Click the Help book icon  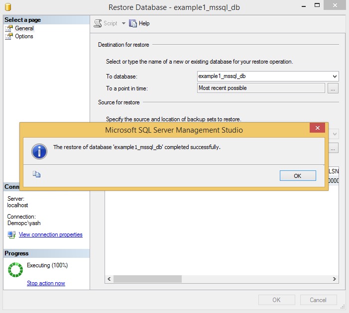click(x=132, y=23)
